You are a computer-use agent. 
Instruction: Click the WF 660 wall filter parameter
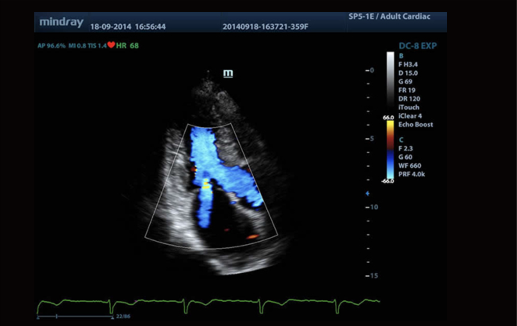coord(410,166)
